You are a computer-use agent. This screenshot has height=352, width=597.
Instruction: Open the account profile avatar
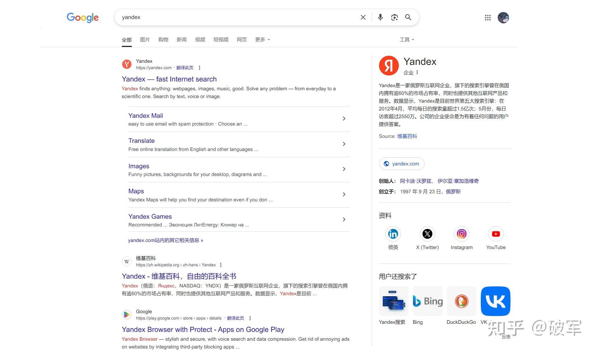pyautogui.click(x=503, y=18)
